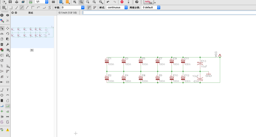Viewport: 256px width, 137px height.
Task: Click the Zoom out magnifier
Action: click(88, 2)
